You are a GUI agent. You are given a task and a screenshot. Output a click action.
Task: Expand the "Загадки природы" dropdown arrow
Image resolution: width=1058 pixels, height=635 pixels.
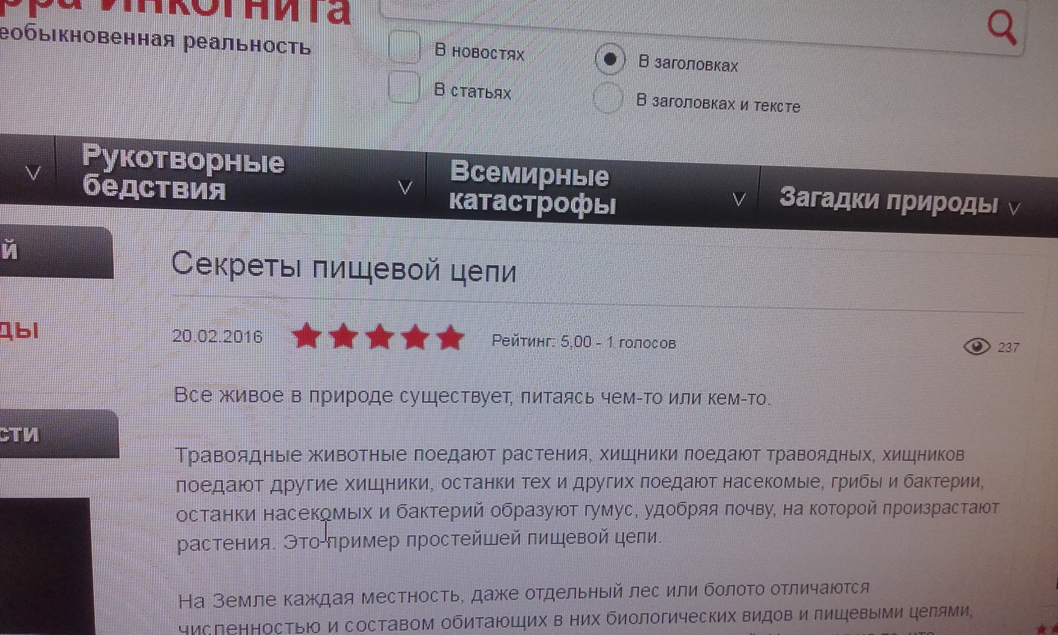coord(1014,208)
